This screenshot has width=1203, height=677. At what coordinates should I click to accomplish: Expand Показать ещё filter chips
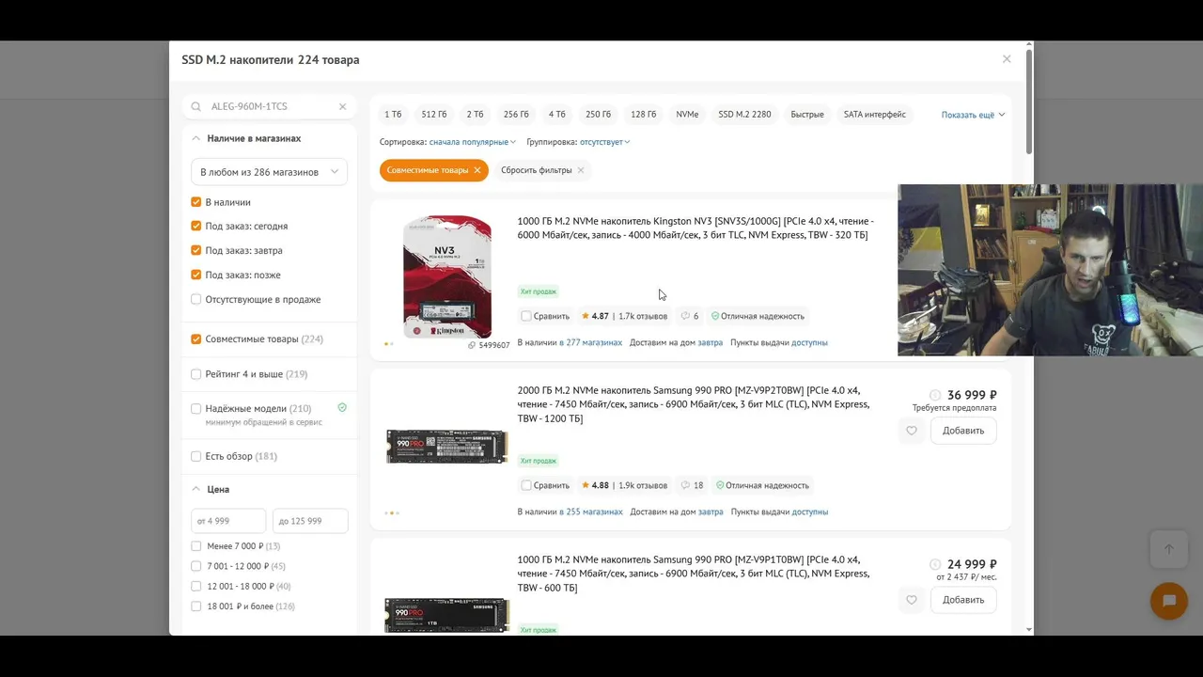[973, 115]
